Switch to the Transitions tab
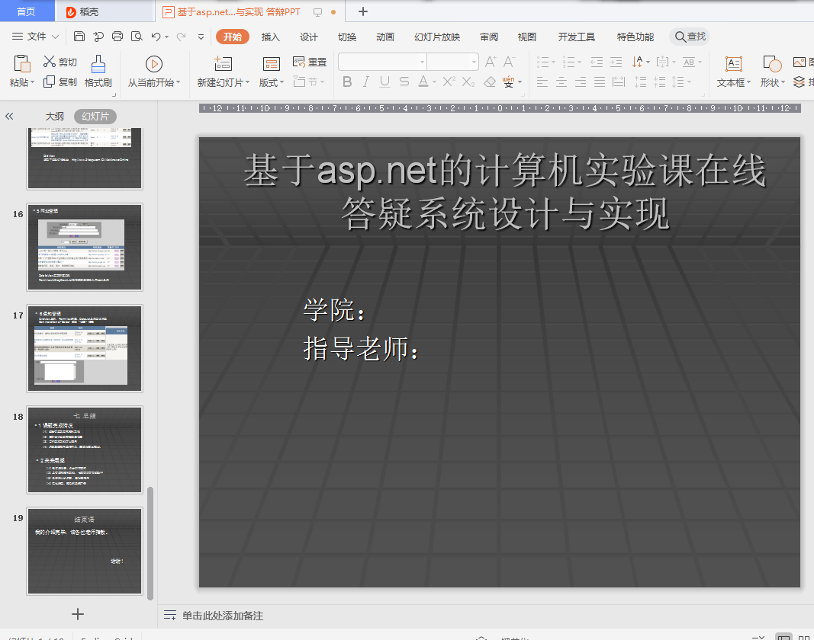The width and height of the screenshot is (814, 640). (347, 37)
